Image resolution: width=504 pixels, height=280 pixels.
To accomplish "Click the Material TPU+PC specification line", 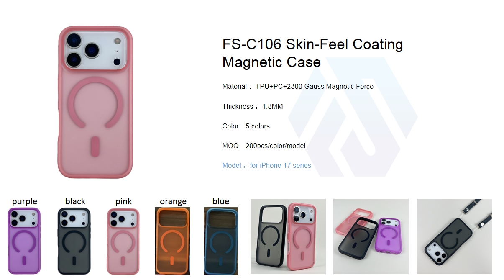I will (x=298, y=87).
